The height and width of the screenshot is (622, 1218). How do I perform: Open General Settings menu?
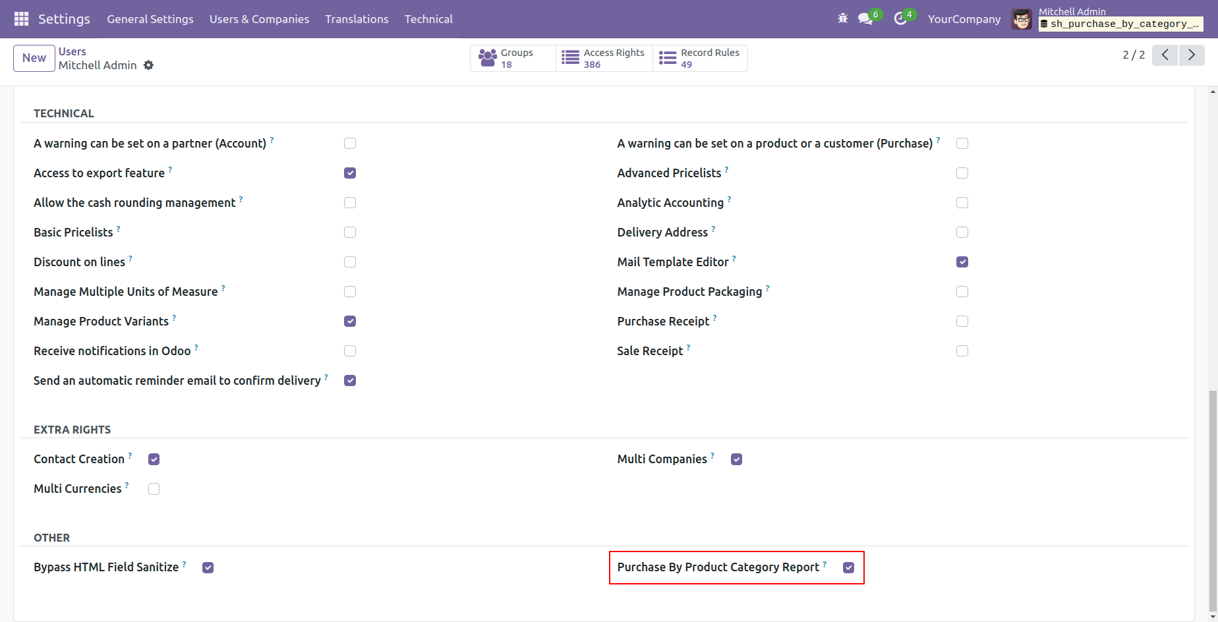(150, 19)
